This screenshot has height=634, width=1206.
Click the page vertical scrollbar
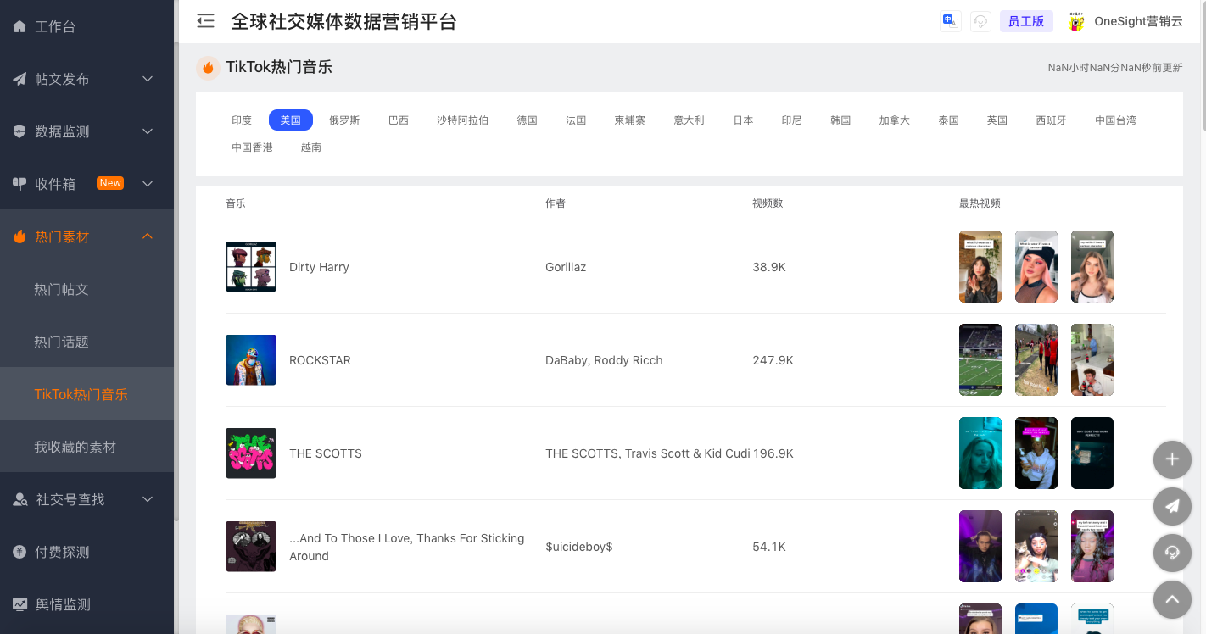pos(1202,68)
